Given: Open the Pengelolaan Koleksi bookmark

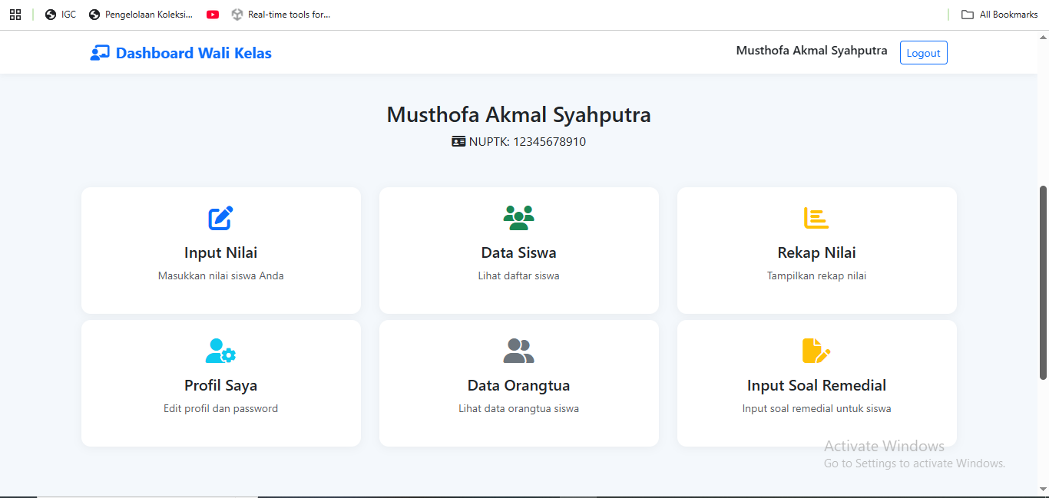Looking at the screenshot, I should pos(141,15).
